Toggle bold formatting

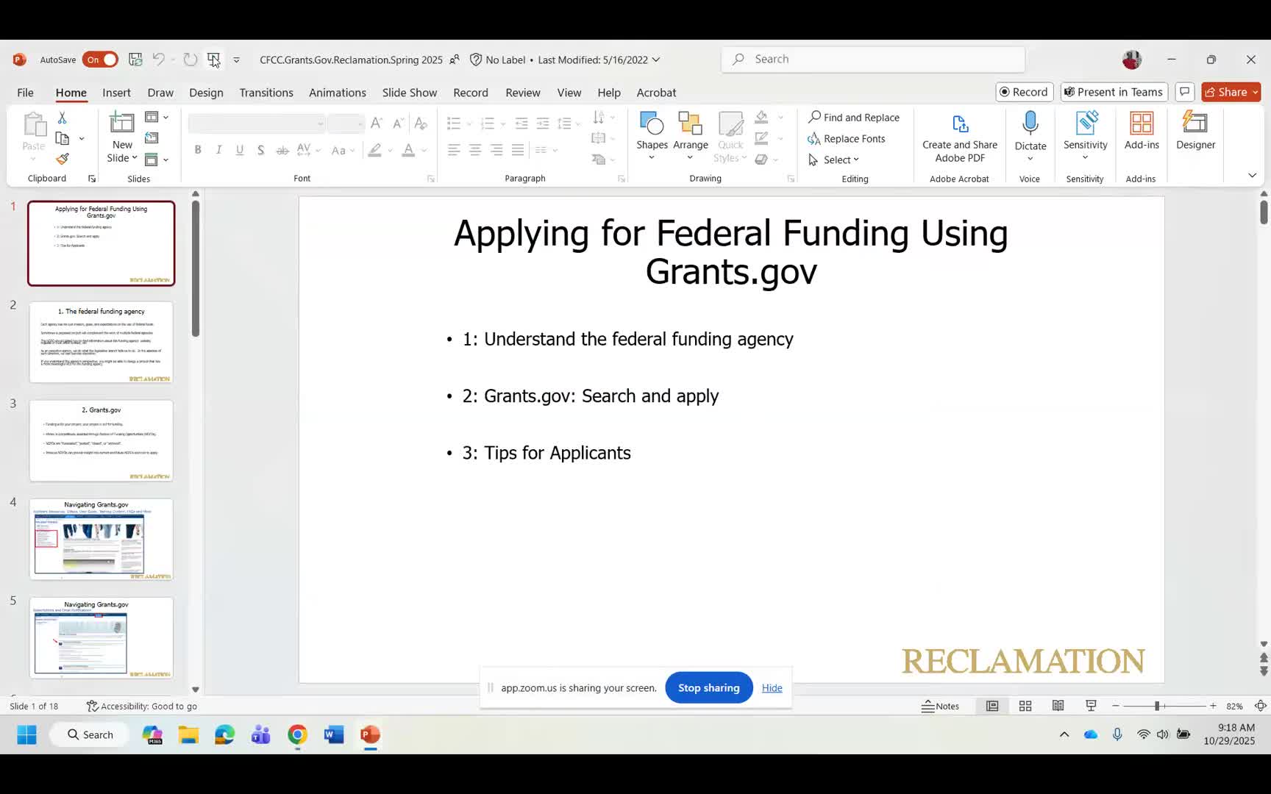click(x=197, y=149)
